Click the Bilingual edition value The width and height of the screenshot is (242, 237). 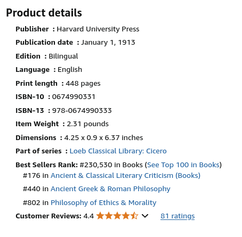[63, 56]
